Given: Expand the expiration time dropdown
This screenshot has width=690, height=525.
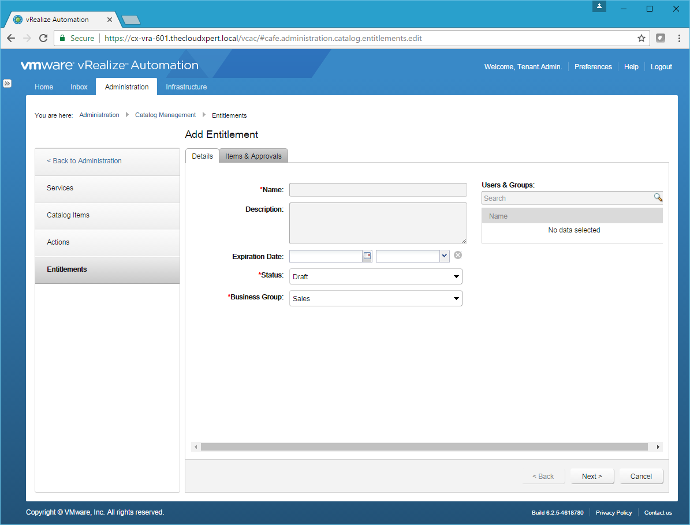Looking at the screenshot, I should (x=443, y=256).
